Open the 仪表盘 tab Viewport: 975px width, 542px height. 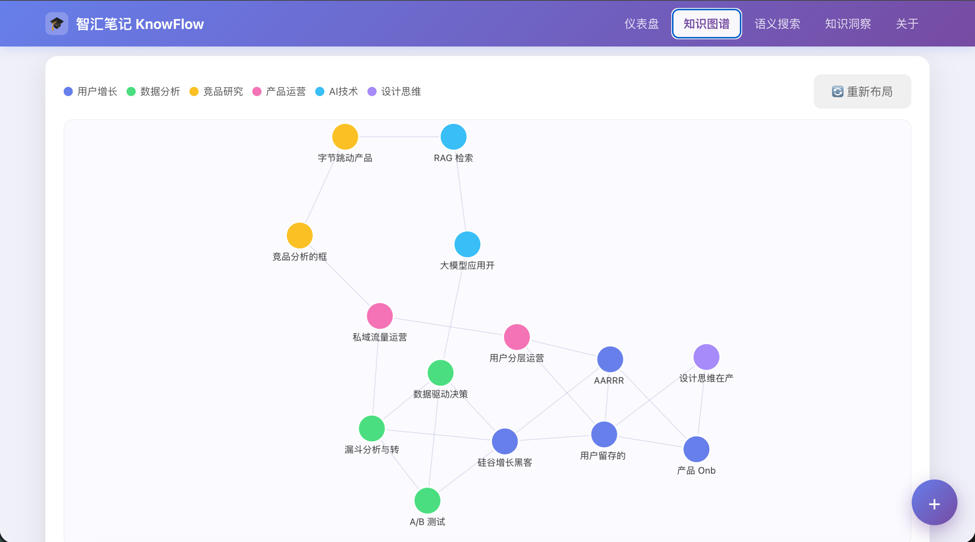click(641, 24)
